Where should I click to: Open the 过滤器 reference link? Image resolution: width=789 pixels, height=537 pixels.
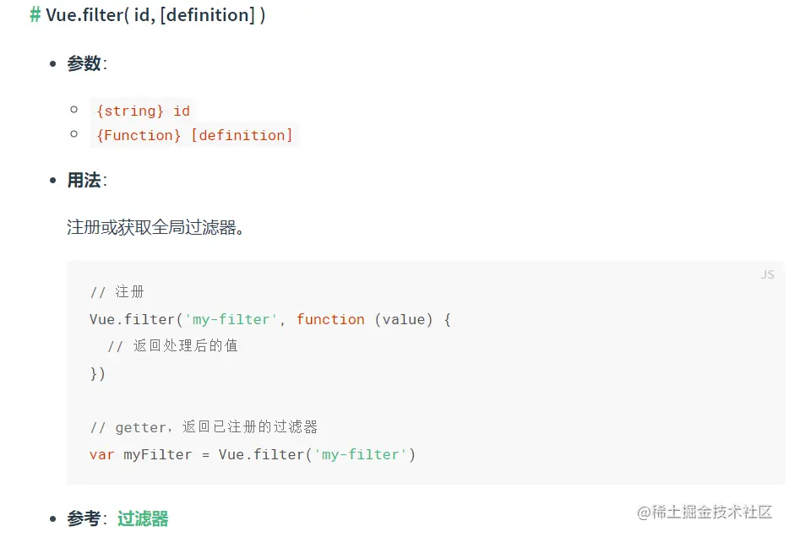143,518
